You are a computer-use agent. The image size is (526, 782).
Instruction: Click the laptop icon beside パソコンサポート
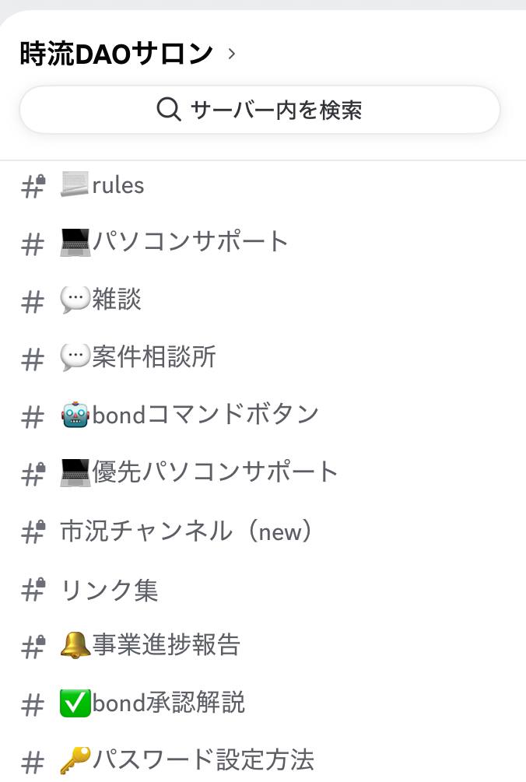coord(75,243)
